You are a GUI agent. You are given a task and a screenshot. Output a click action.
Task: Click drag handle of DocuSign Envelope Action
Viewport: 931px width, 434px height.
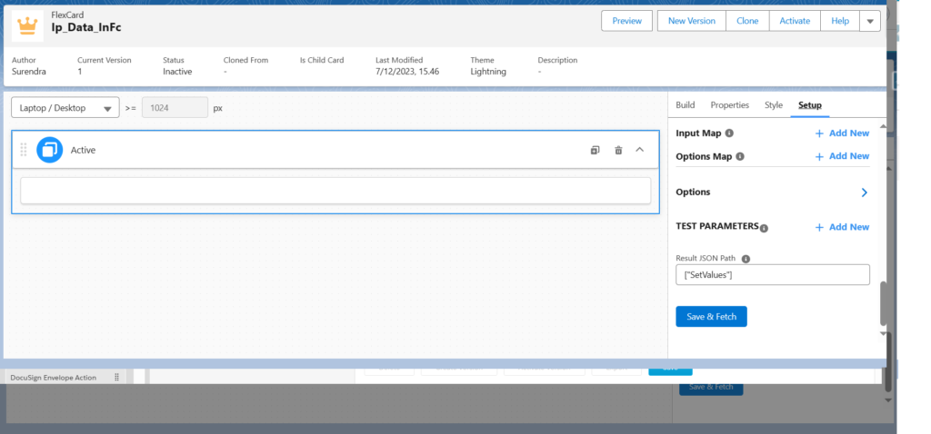click(x=116, y=377)
